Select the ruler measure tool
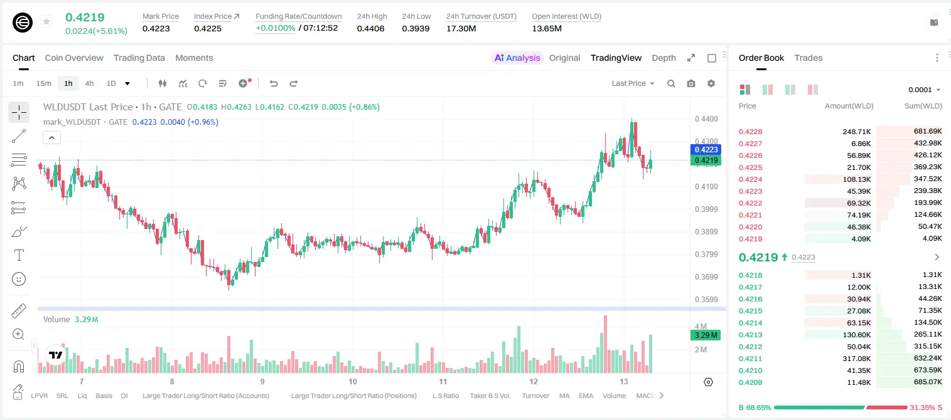Viewport: 951px width, 420px height. [x=19, y=311]
